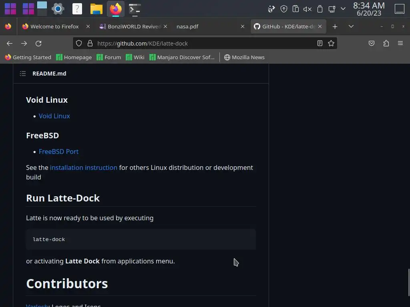
Task: Open the Firefox hamburger menu
Action: point(400,43)
